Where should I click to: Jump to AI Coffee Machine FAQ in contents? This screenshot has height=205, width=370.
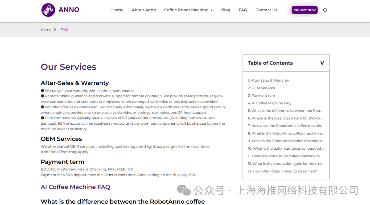[270, 103]
